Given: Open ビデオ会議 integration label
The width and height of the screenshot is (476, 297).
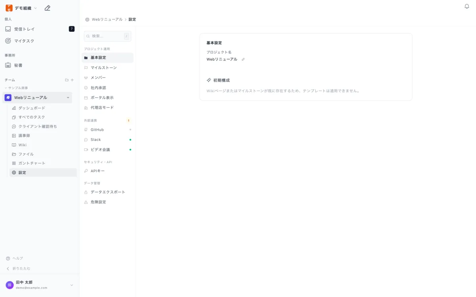Looking at the screenshot, I should pyautogui.click(x=100, y=150).
